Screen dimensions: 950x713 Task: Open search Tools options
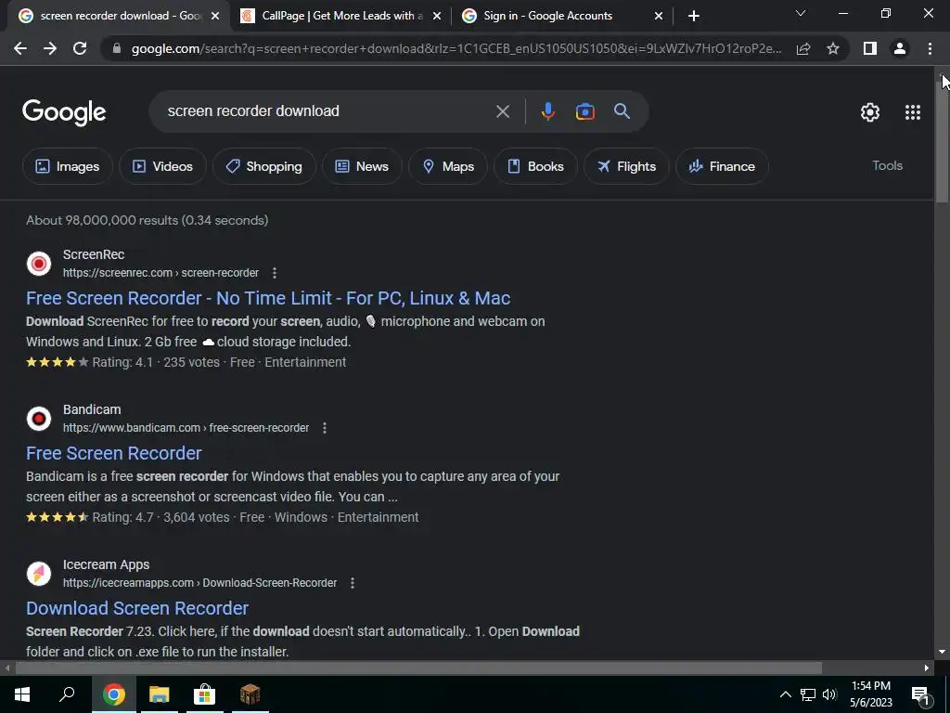887,165
